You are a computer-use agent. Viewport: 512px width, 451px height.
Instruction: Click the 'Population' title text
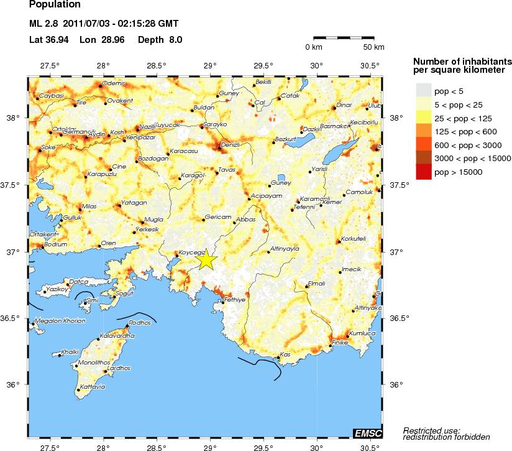[x=55, y=6]
